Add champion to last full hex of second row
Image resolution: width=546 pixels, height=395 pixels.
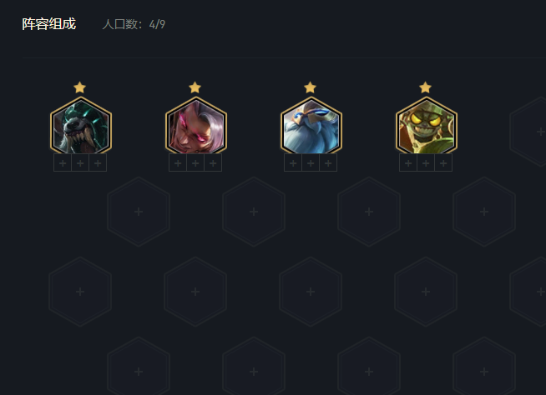coord(484,212)
